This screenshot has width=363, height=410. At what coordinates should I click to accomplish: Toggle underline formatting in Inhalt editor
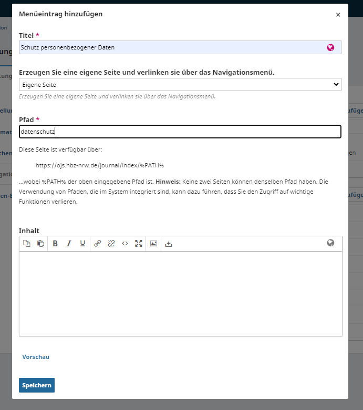[82, 244]
